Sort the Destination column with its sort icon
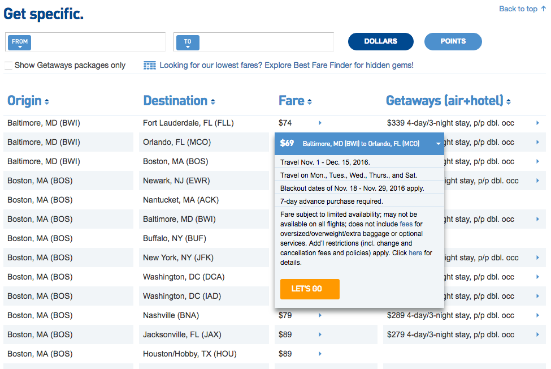 [212, 101]
